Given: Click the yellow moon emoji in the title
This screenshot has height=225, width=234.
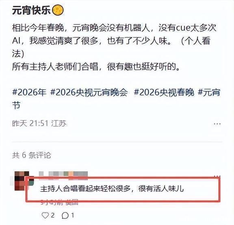Looking at the screenshot, I should [x=58, y=11].
